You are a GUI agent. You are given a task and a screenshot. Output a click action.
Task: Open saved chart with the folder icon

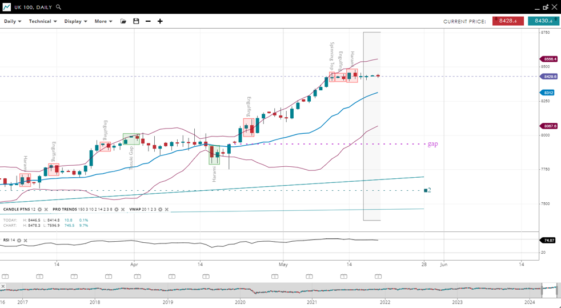tap(123, 21)
